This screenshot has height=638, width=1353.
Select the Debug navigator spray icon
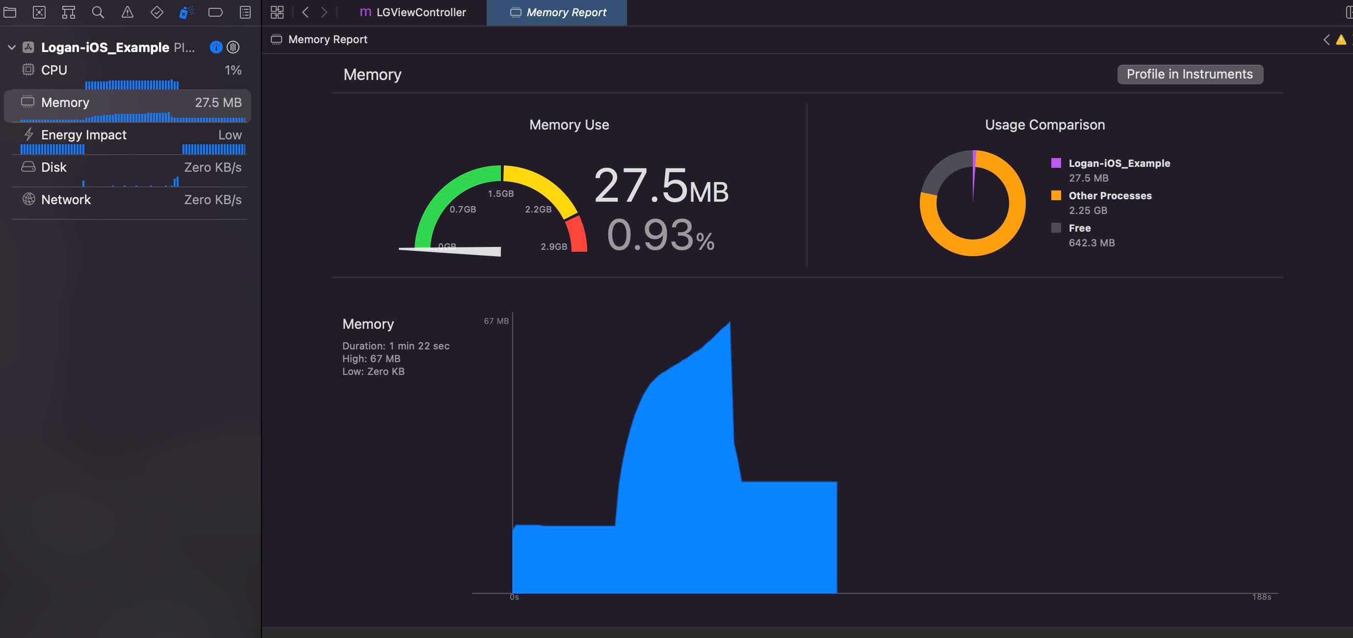pos(186,12)
